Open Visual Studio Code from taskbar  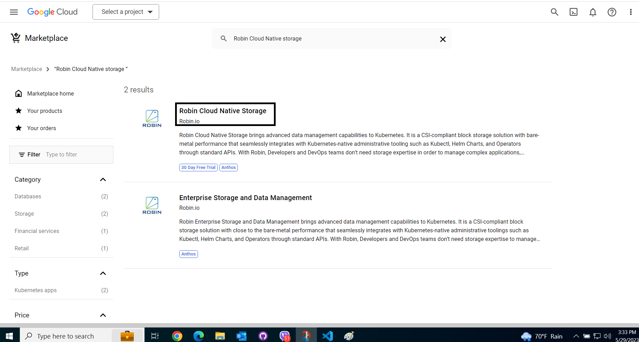pyautogui.click(x=327, y=336)
